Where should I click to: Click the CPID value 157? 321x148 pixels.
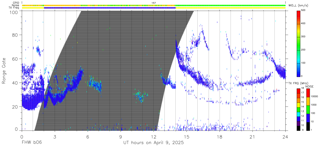click(154, 3)
